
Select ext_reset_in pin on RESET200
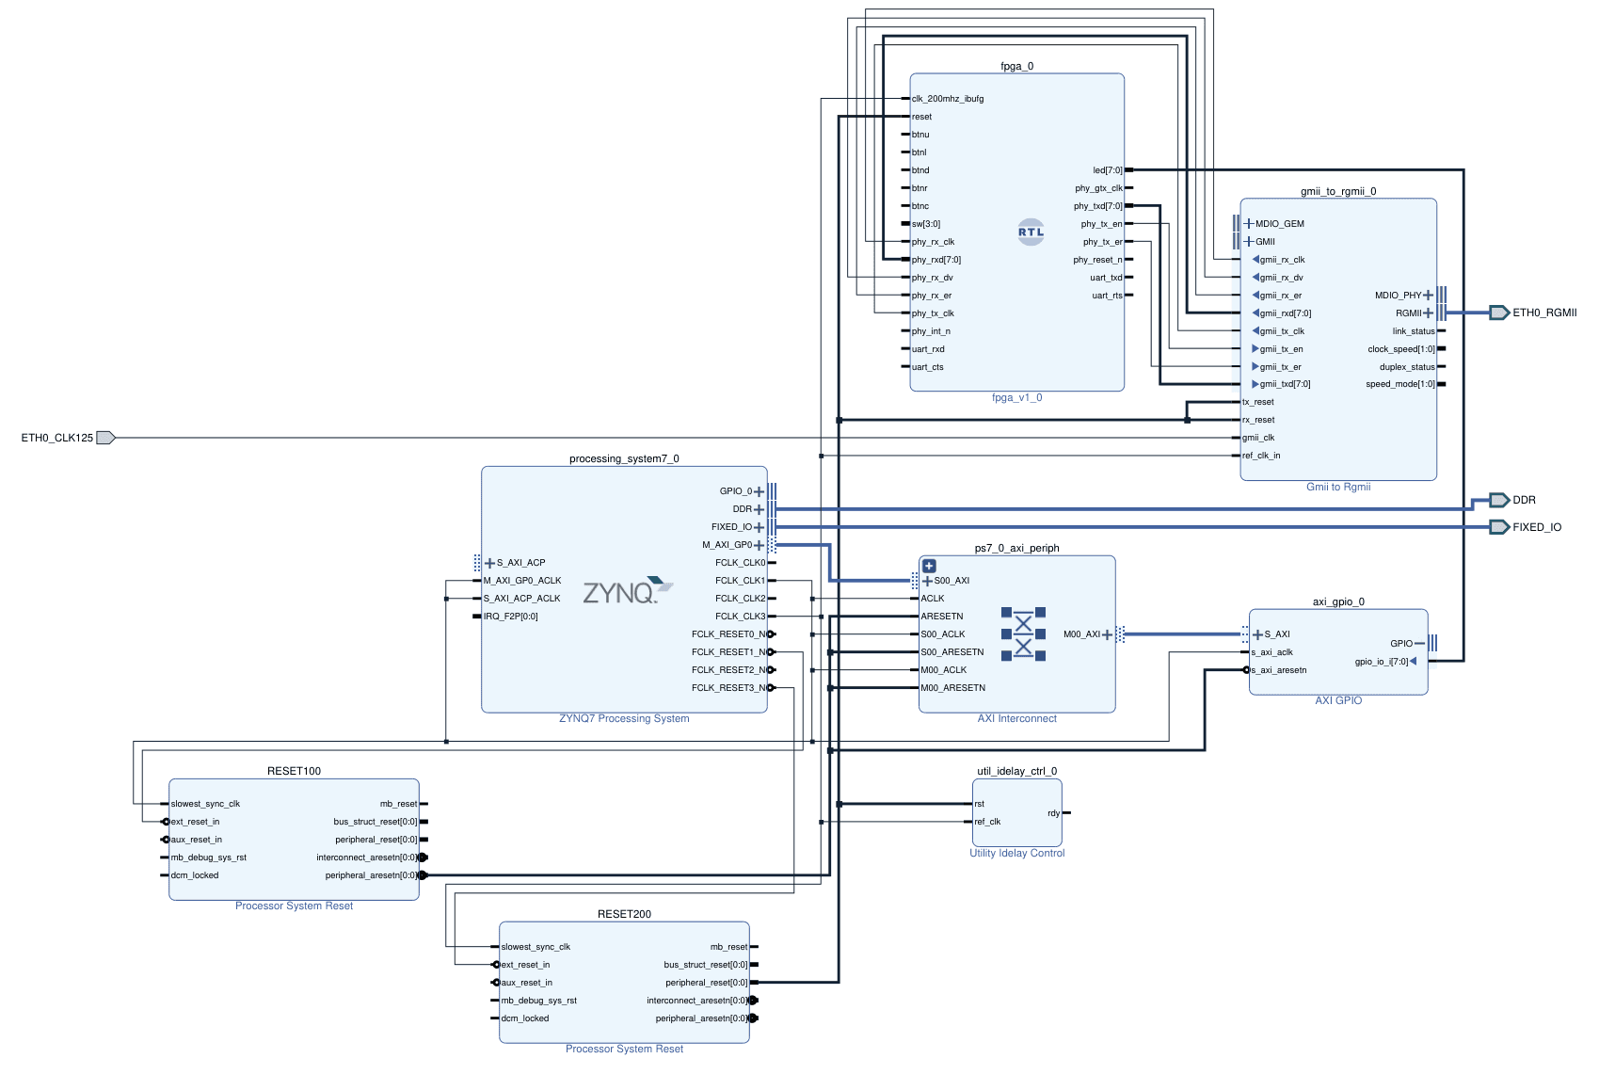click(x=525, y=965)
